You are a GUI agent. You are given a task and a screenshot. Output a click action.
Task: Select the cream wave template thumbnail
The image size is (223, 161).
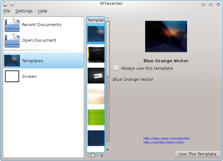pos(96,96)
